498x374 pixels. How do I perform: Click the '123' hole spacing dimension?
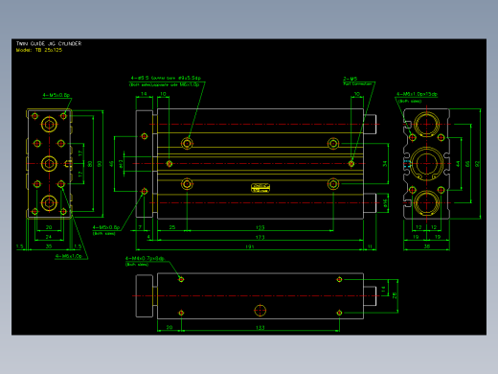pos(260,227)
